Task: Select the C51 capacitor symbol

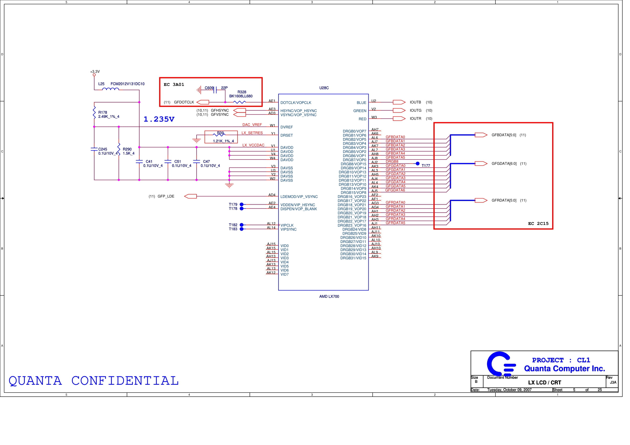Action: tap(168, 162)
